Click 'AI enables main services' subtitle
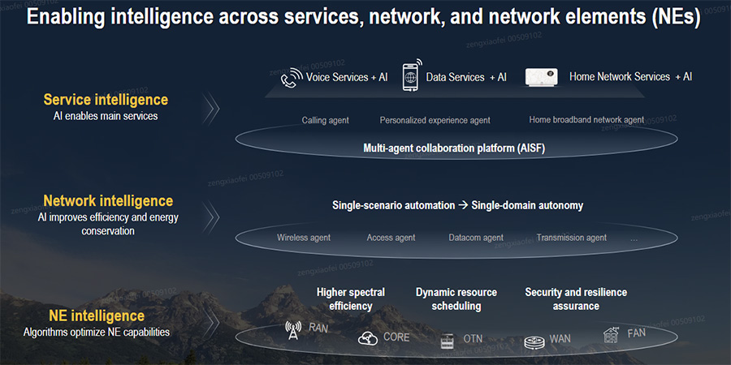The height and width of the screenshot is (365, 731). point(106,116)
